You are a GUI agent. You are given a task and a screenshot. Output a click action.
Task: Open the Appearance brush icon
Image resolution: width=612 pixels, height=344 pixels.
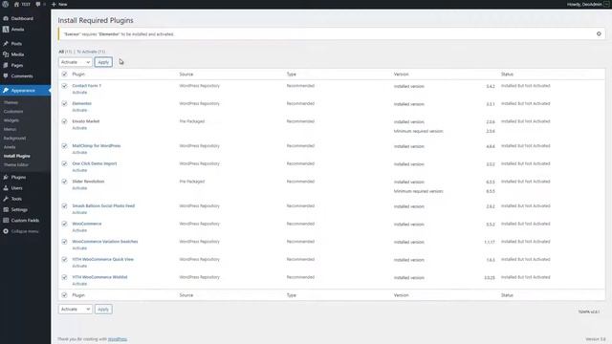(x=6, y=91)
